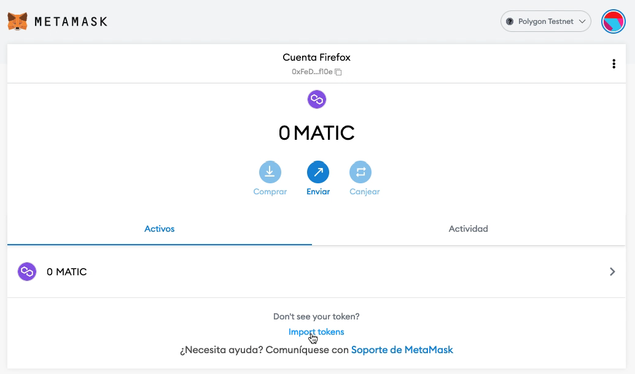
Task: Copy the account address via copy icon
Action: pos(338,72)
